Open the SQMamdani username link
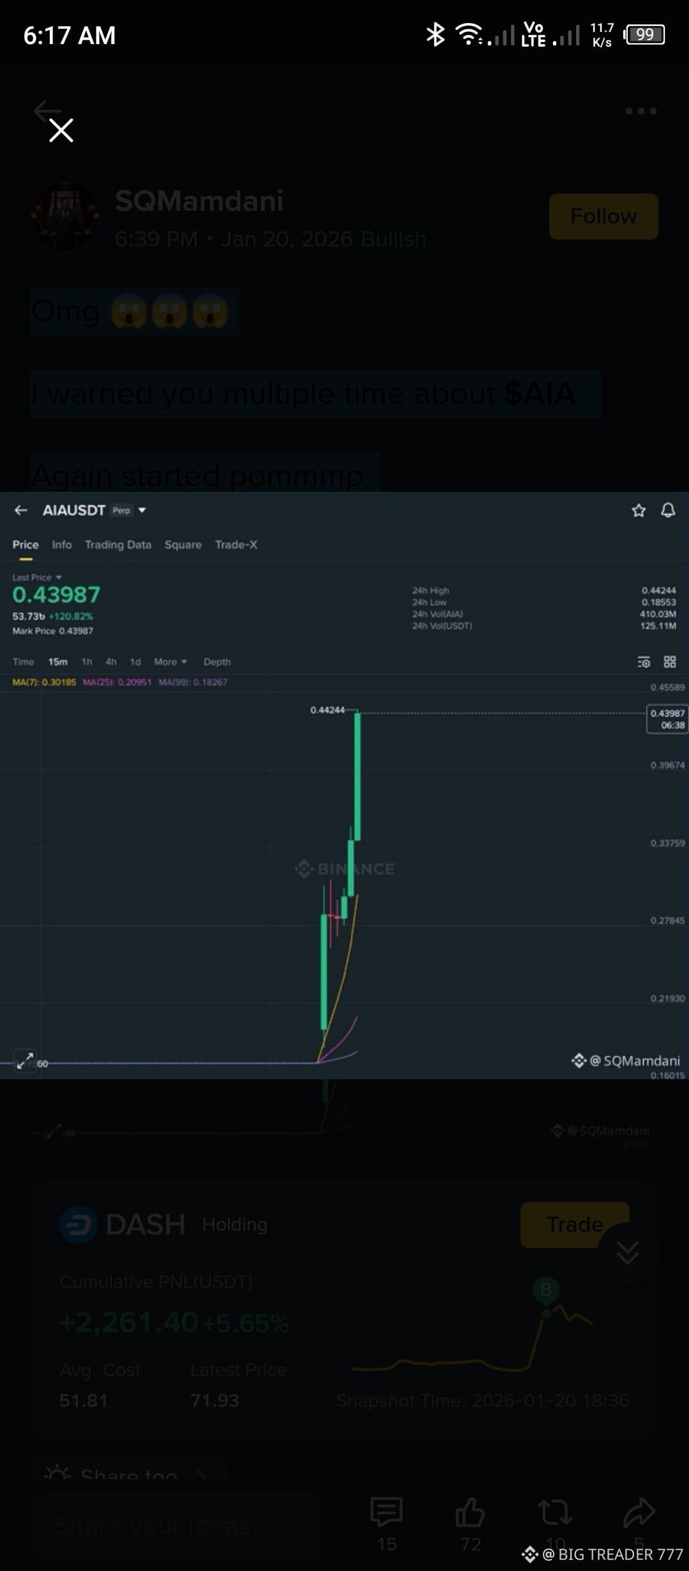689x1571 pixels. click(199, 201)
